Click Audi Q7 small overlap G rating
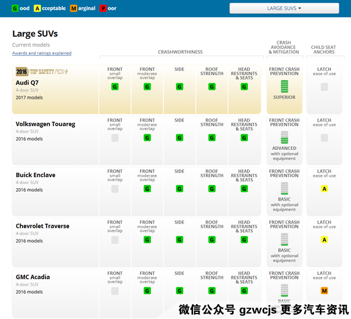351x319 pixels. click(115, 87)
